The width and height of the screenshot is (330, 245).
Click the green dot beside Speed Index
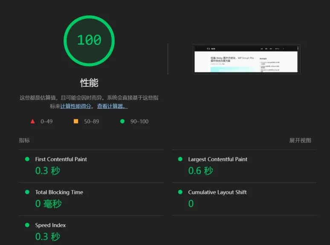(x=27, y=225)
